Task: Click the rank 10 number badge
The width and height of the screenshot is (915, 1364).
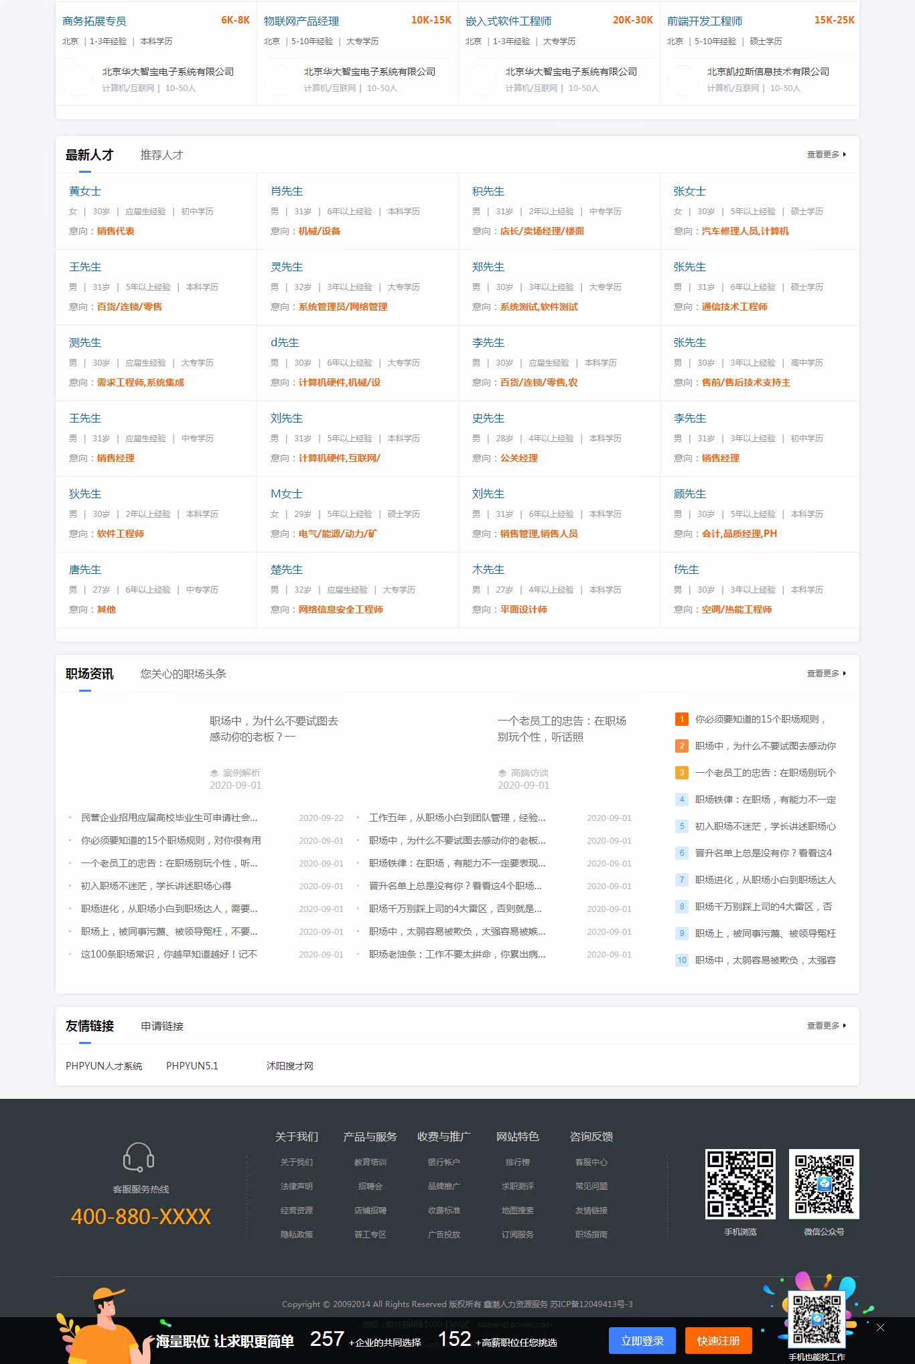Action: pos(682,960)
